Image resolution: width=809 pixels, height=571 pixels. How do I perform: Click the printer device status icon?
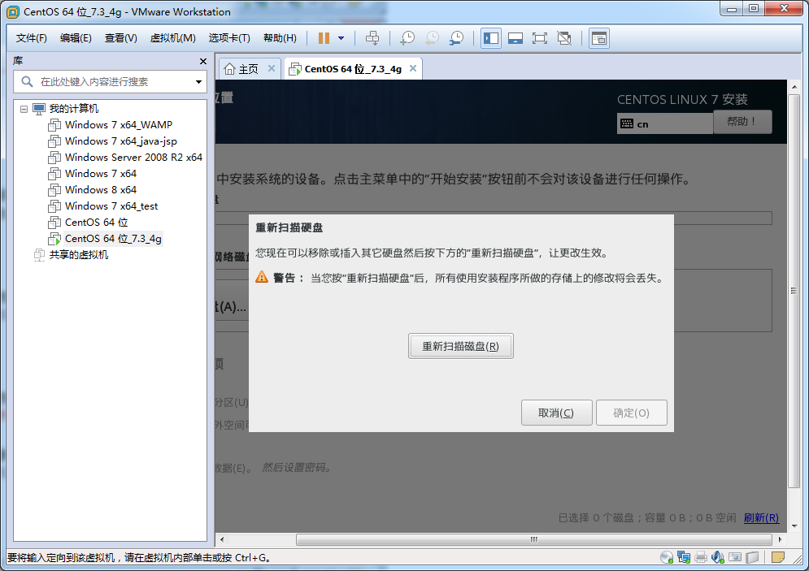coord(701,557)
